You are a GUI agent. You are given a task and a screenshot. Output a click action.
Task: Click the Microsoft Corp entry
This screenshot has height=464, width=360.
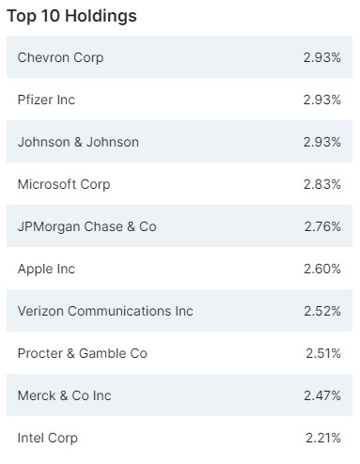coord(64,184)
